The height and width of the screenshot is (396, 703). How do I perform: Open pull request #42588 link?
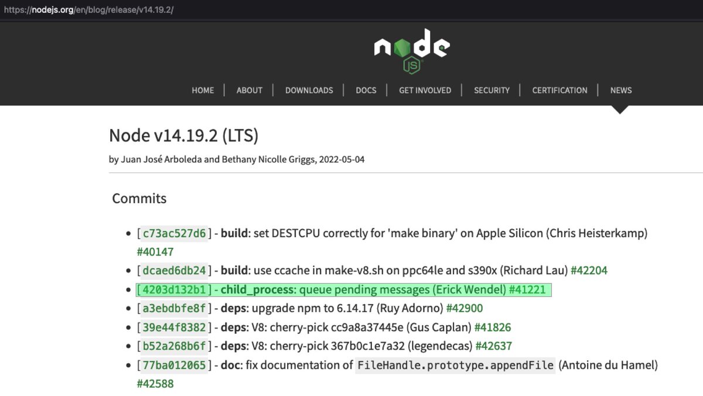(x=155, y=384)
